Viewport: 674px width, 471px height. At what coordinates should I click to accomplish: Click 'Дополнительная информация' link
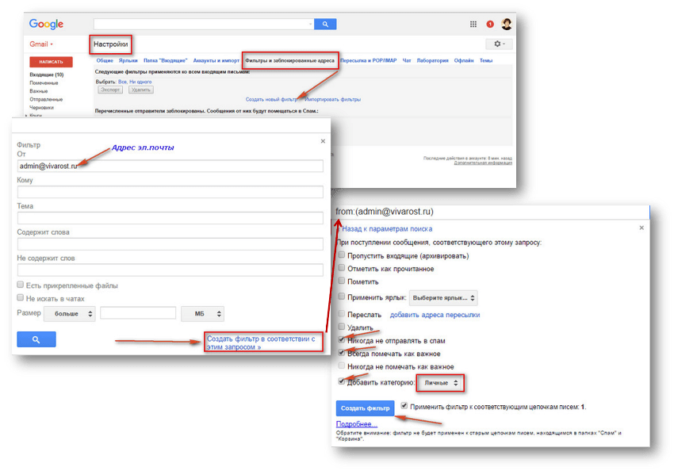click(x=483, y=163)
